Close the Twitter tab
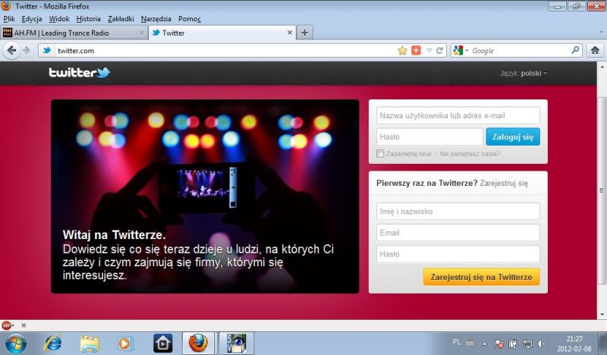Screen dimensions: 607x355 tap(290, 33)
